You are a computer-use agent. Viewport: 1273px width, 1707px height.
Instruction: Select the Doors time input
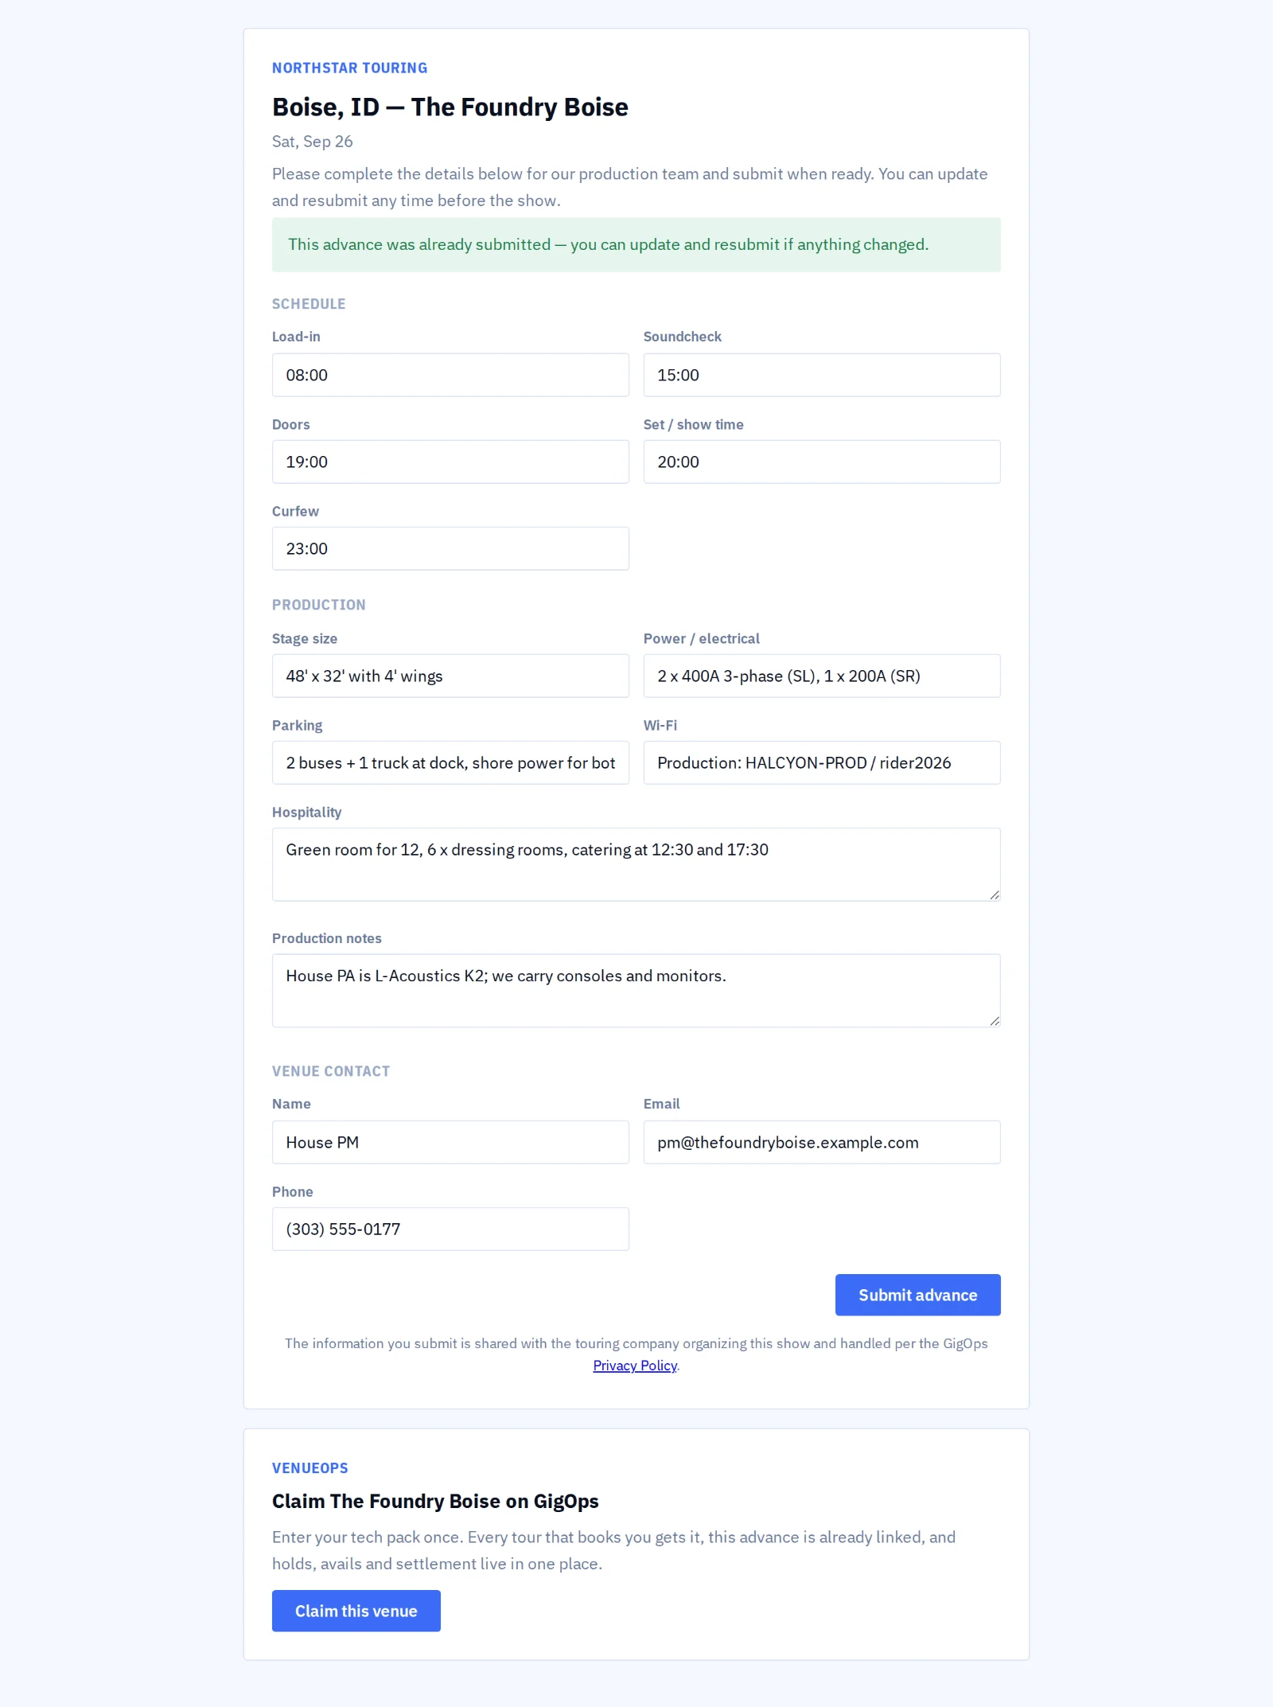pyautogui.click(x=450, y=462)
